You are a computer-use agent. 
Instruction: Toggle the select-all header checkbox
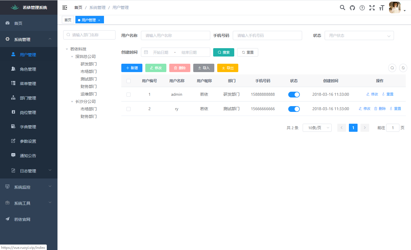tap(129, 81)
